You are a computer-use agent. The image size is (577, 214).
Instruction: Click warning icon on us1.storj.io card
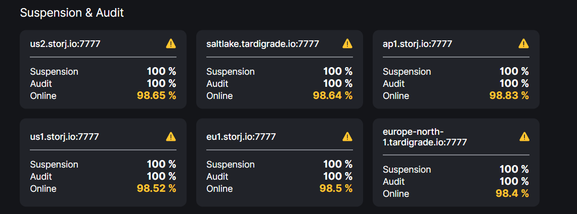pos(171,136)
